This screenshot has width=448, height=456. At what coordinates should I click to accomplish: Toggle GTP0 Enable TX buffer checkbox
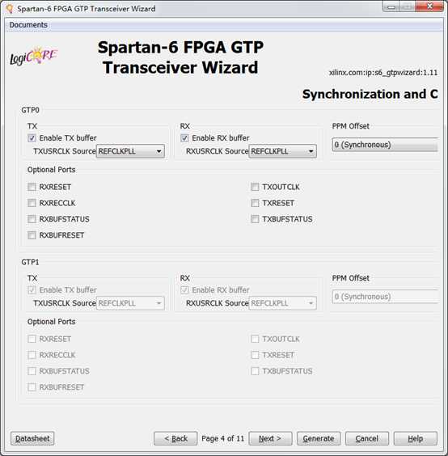pyautogui.click(x=32, y=137)
